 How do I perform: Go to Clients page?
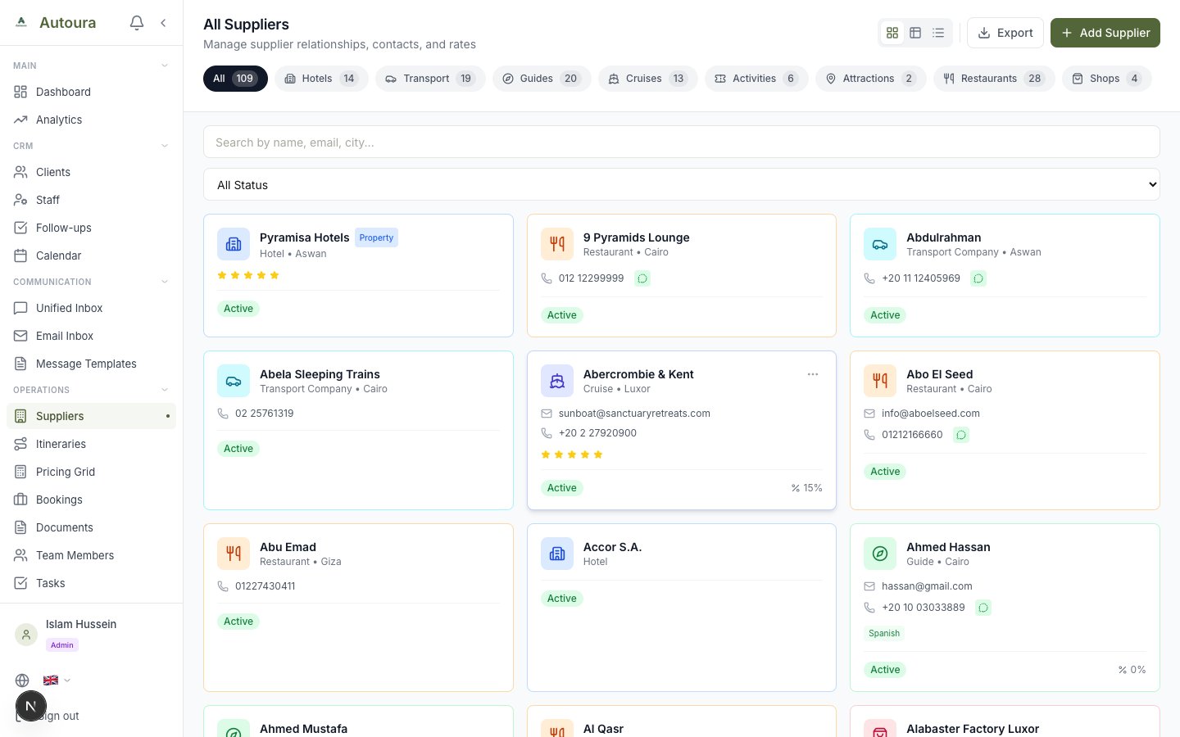tap(91, 172)
